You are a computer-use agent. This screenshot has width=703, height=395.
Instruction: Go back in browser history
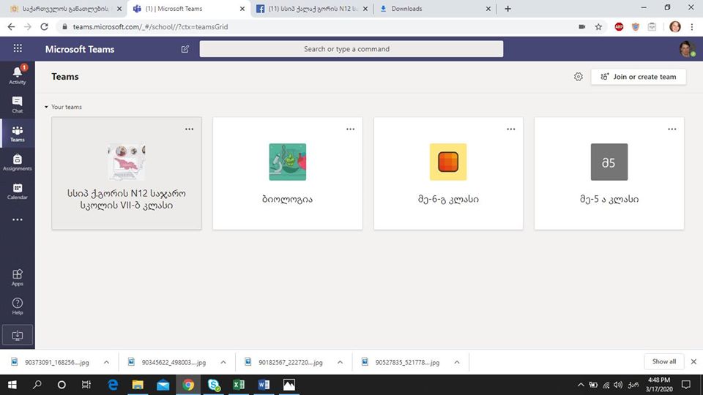coord(11,27)
